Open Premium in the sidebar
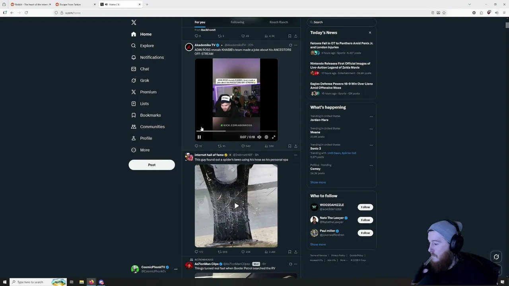 144,92
